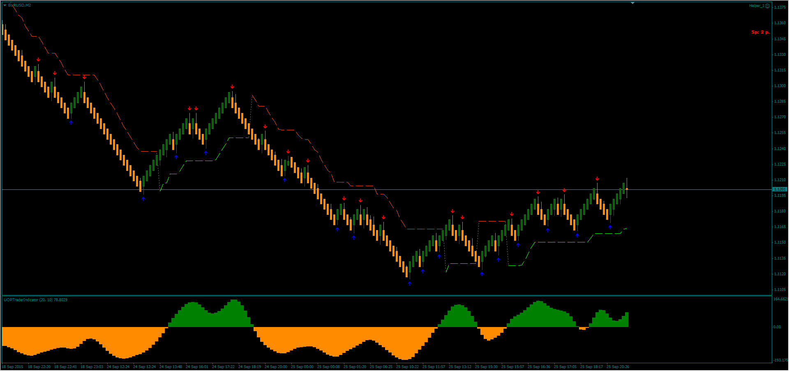
Task: Click time axis label 18 Sep 23:03
Action: click(x=92, y=367)
